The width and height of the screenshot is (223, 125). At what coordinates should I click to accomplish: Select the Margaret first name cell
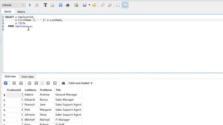(x=47, y=110)
